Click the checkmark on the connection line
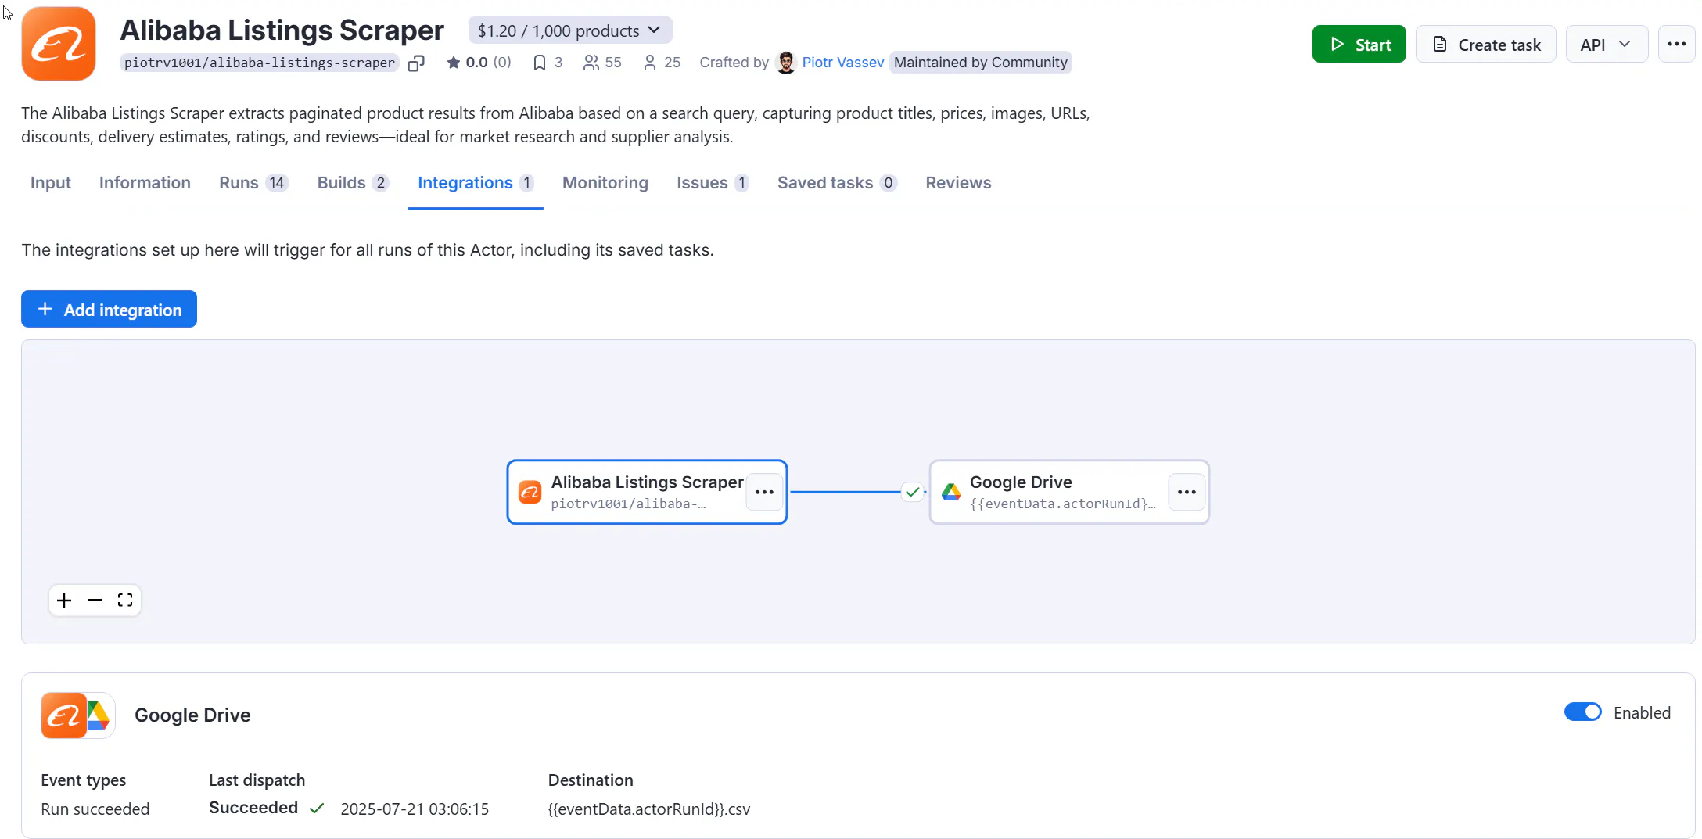 tap(912, 492)
